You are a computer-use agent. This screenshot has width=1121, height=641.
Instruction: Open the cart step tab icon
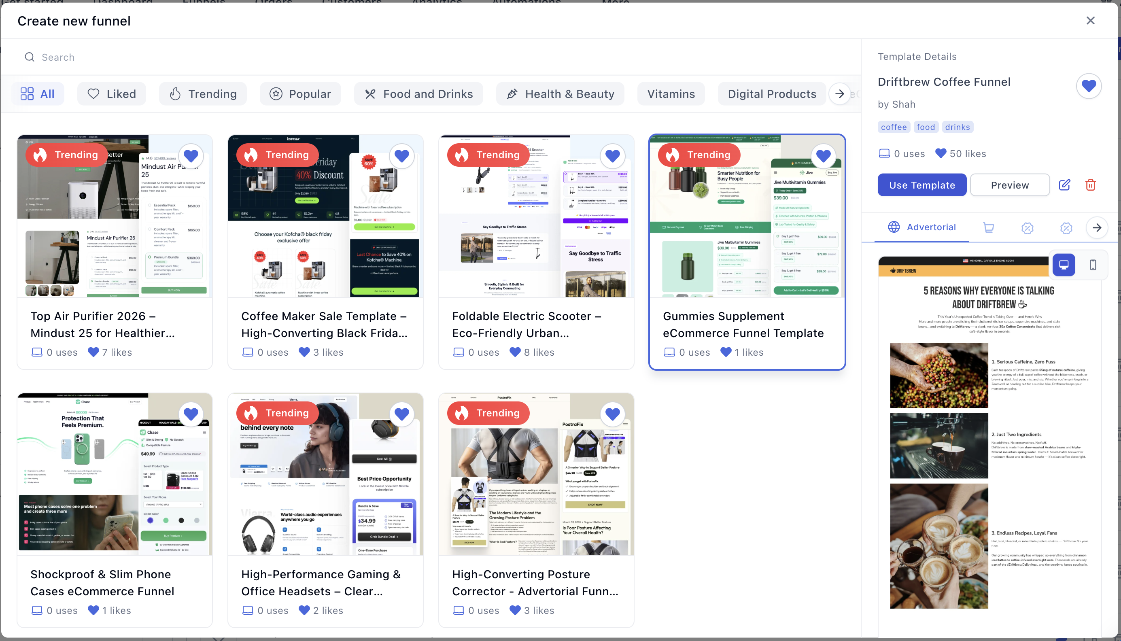coord(989,227)
